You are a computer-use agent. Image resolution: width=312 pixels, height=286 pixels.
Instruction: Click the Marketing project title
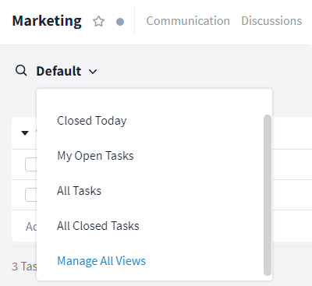point(47,21)
